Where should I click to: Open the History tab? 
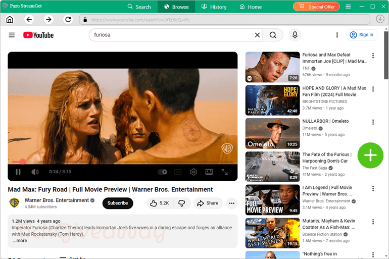tap(214, 7)
